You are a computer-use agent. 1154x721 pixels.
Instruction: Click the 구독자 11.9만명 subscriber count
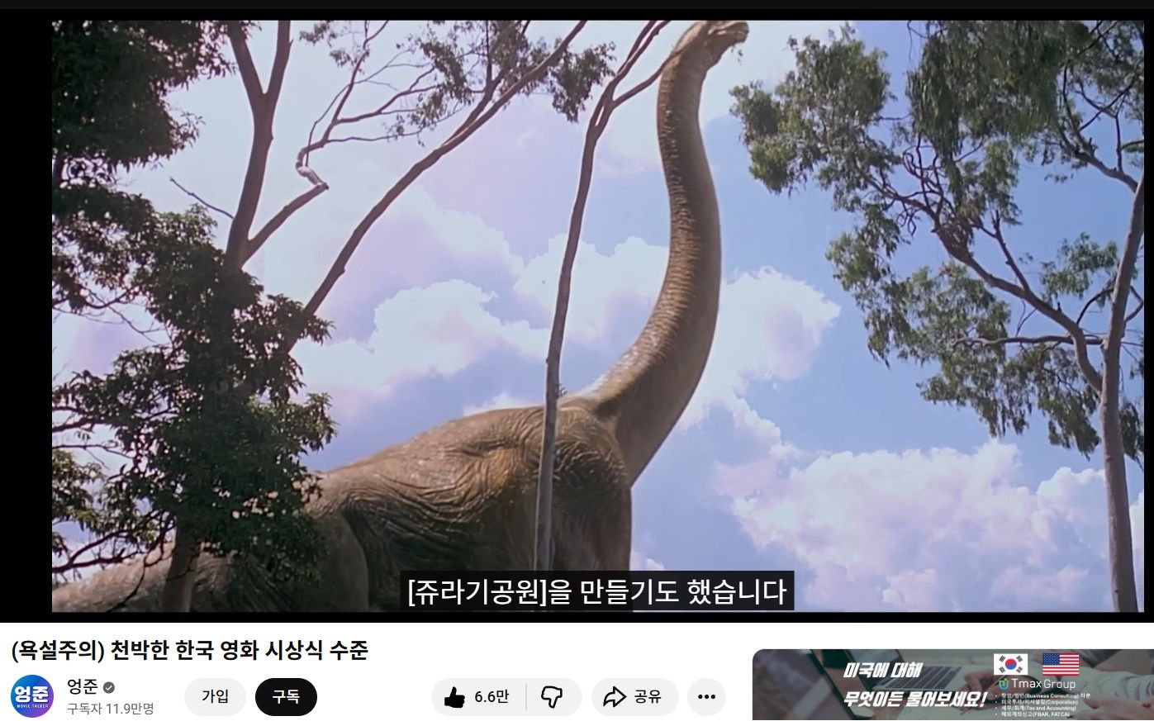pyautogui.click(x=110, y=709)
